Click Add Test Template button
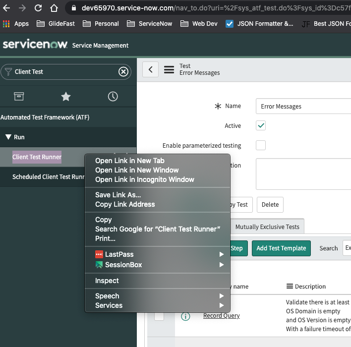This screenshot has width=351, height=347. [x=281, y=248]
